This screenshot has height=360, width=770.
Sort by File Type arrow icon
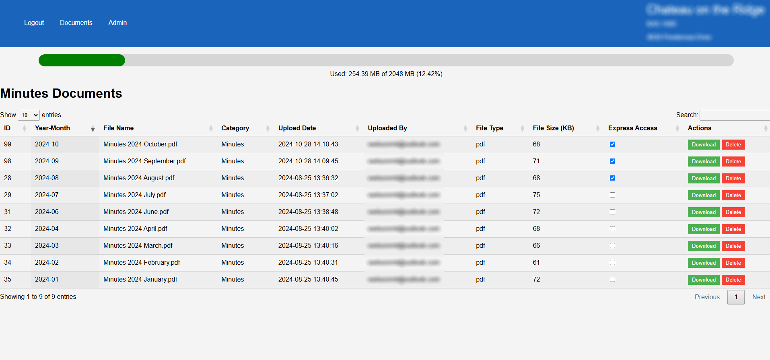[x=522, y=128]
